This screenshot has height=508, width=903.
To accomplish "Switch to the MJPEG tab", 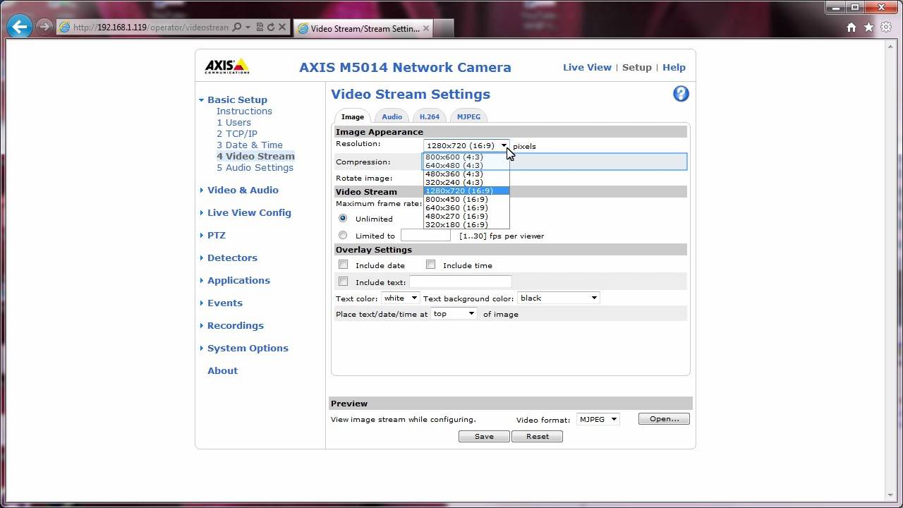I will pos(468,116).
